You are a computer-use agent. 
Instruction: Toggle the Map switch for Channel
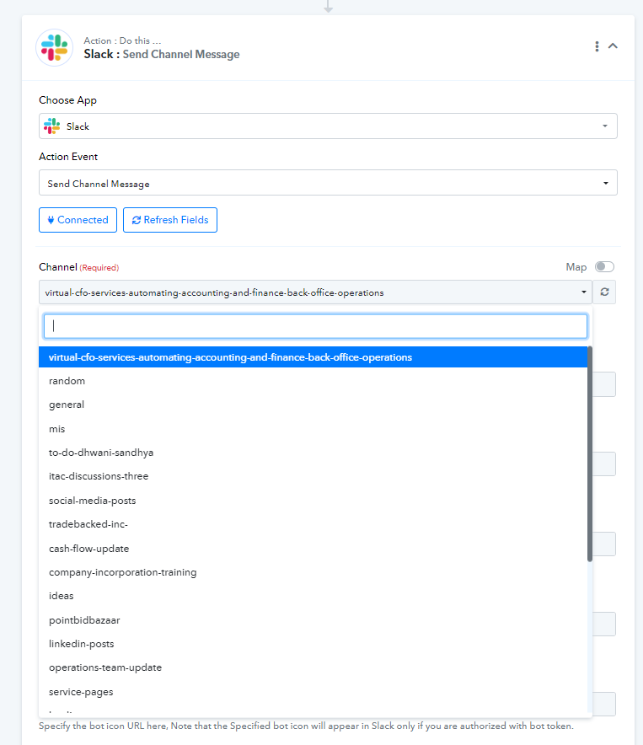(x=604, y=267)
